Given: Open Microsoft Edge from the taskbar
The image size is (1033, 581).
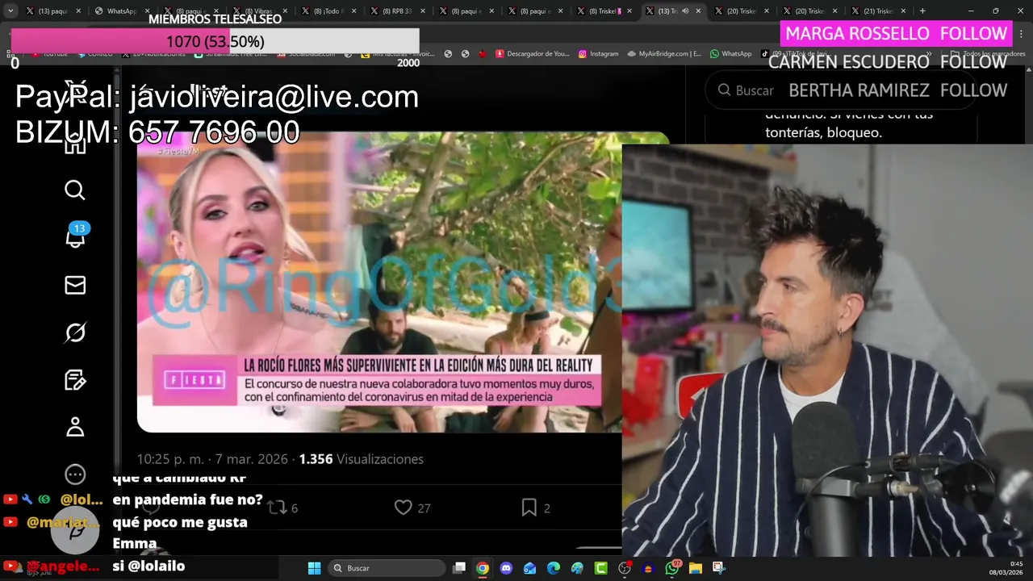Looking at the screenshot, I should (x=554, y=568).
